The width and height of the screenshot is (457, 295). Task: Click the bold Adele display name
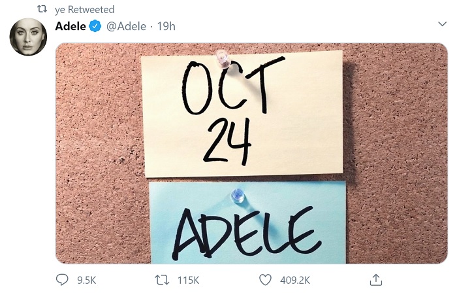pyautogui.click(x=71, y=26)
